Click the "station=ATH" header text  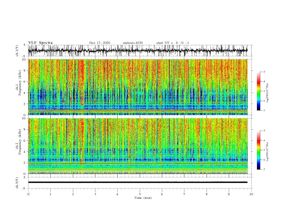[133, 43]
